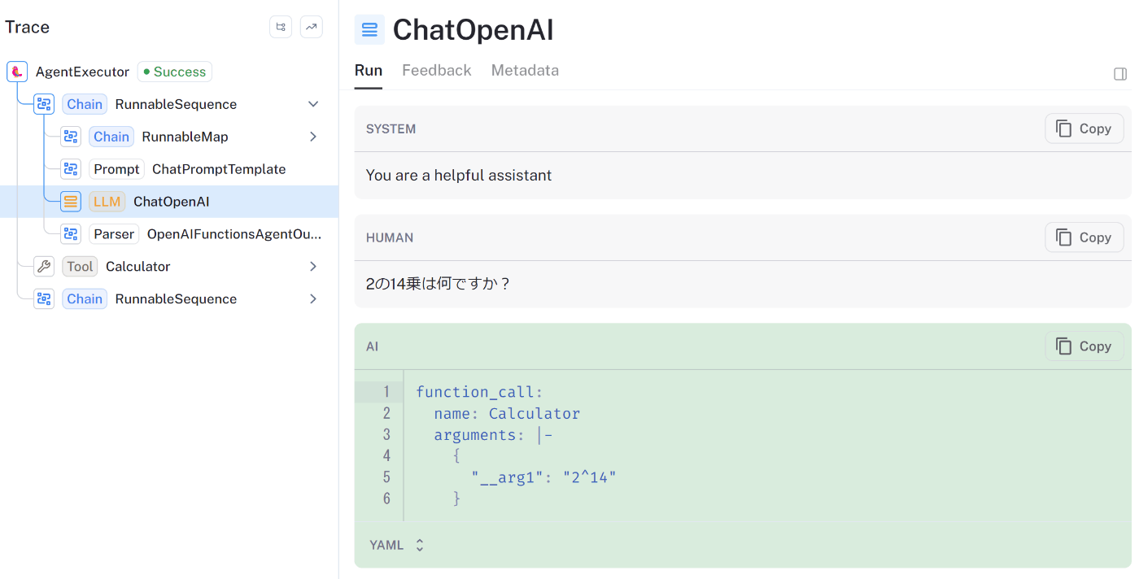Click the human message '2の14乗は何ですか？'
The height and width of the screenshot is (579, 1139).
pos(439,285)
